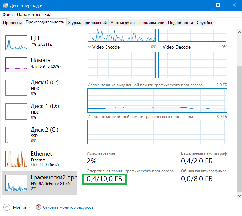Click the resource monitor gauge icon
The height and width of the screenshot is (216, 242).
tap(39, 207)
